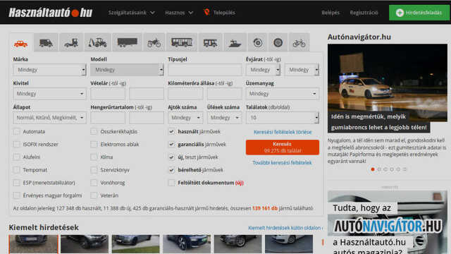Open the second Évjárat to-year dropdown
This screenshot has height=254, width=451.
(302, 70)
